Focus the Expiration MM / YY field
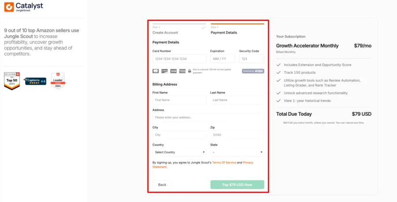 pyautogui.click(x=223, y=59)
